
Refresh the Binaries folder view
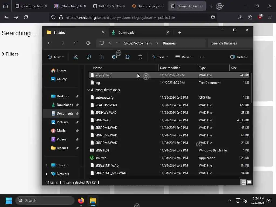88,43
